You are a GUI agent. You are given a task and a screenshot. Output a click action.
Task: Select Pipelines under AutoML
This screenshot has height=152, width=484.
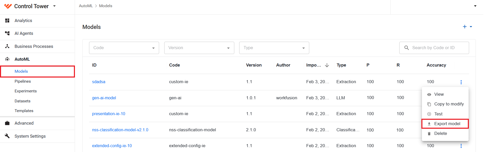[x=23, y=81]
